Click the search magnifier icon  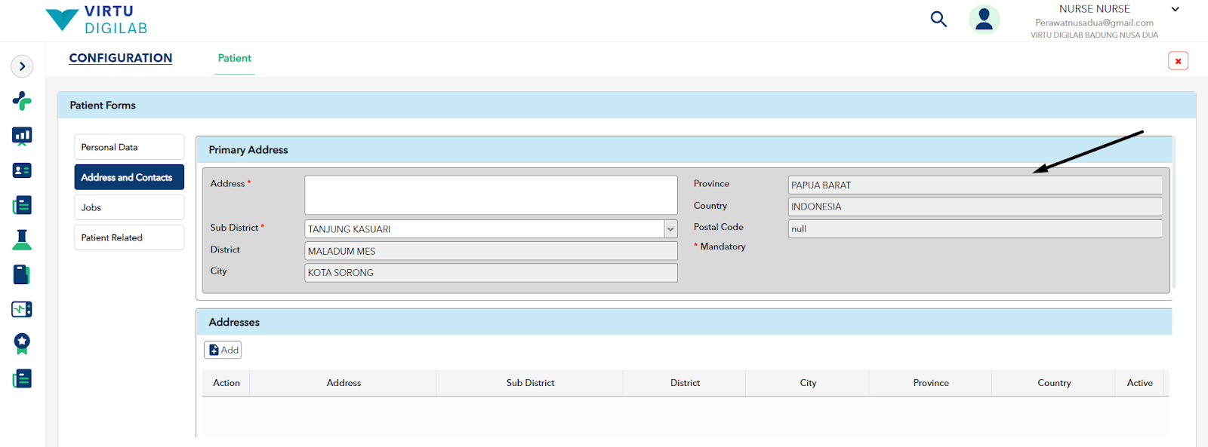[938, 19]
